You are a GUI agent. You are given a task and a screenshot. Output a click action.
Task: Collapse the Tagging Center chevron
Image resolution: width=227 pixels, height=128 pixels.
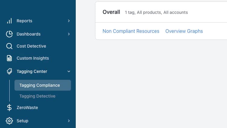click(69, 71)
